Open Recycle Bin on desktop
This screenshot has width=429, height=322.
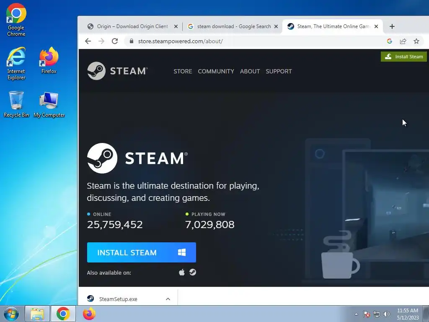16,104
